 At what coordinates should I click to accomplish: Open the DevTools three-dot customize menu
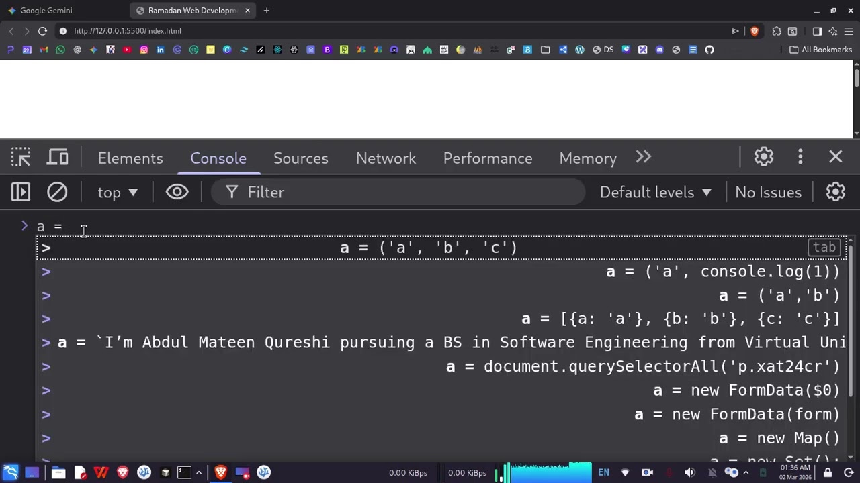point(800,157)
